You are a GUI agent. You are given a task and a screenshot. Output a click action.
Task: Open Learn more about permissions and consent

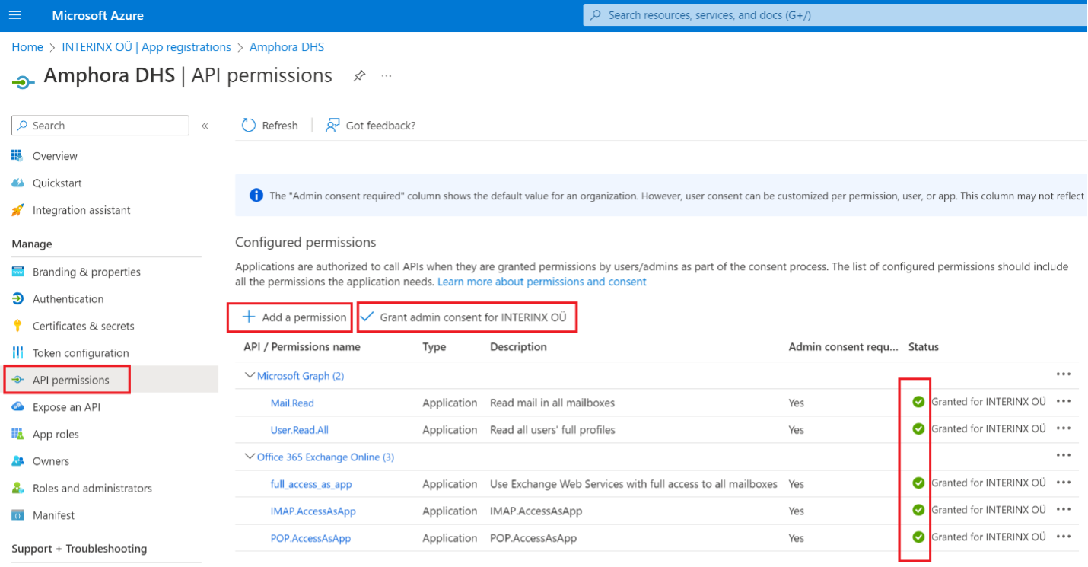click(x=542, y=282)
